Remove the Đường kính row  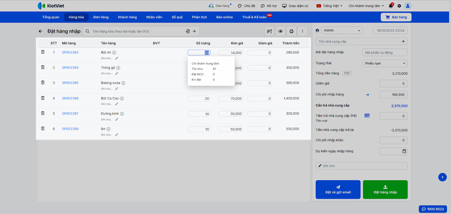tap(43, 113)
